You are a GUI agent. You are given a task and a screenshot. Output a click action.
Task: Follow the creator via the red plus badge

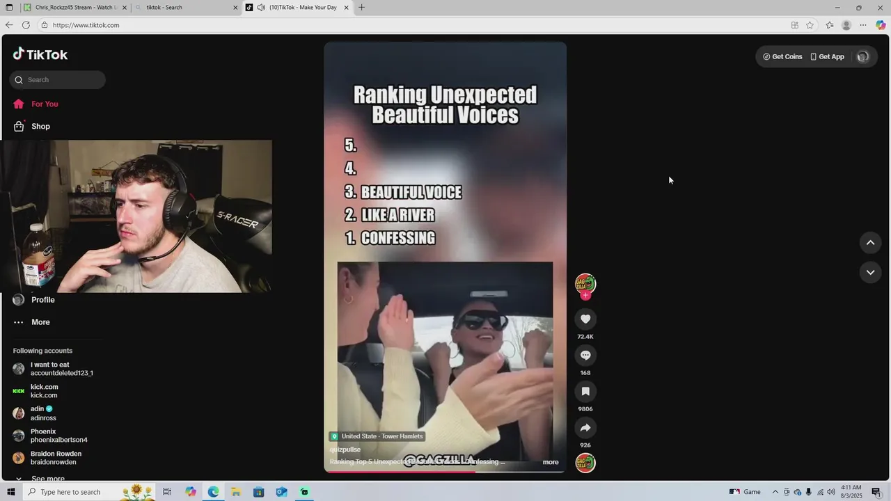[585, 295]
